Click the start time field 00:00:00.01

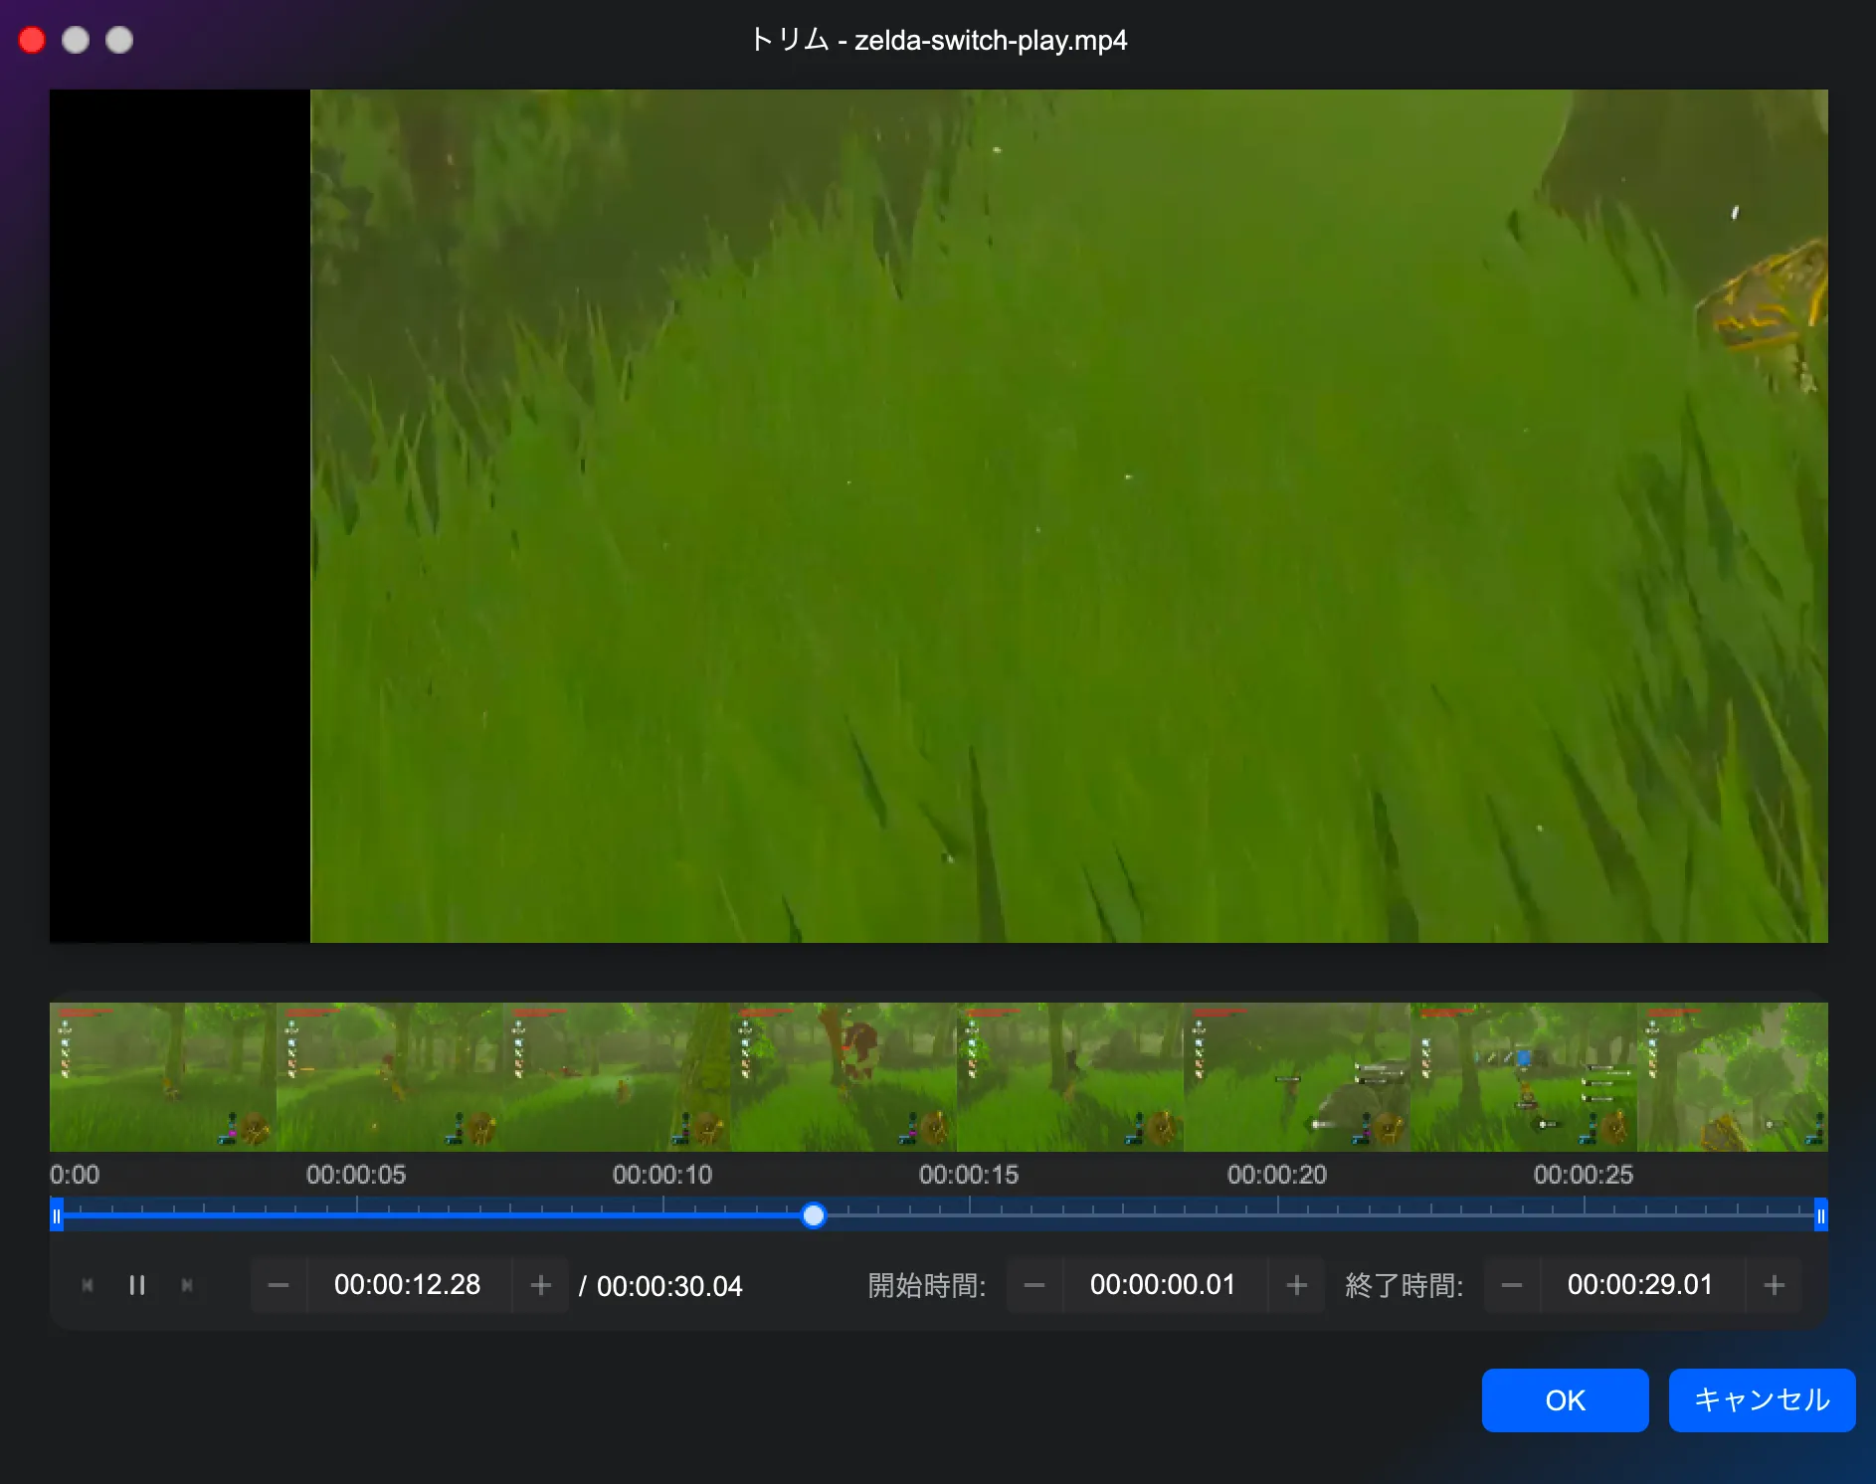(1163, 1285)
